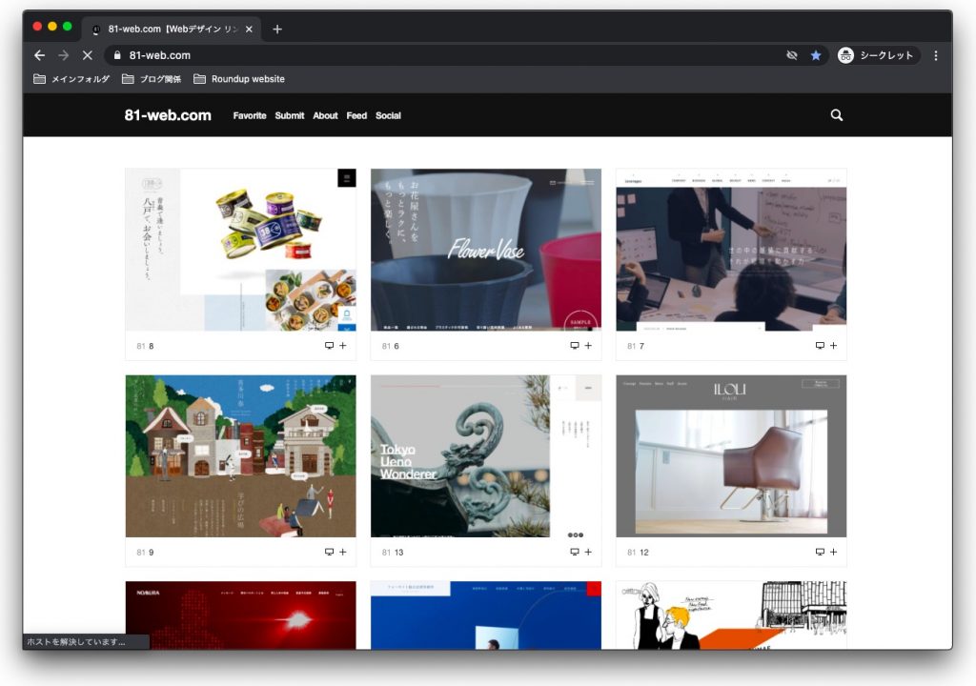Click the 81 7 label text
This screenshot has width=976, height=686.
636,346
